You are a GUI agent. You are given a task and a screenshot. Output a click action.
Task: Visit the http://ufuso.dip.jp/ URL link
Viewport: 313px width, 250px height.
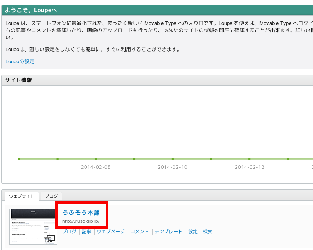coord(81,221)
